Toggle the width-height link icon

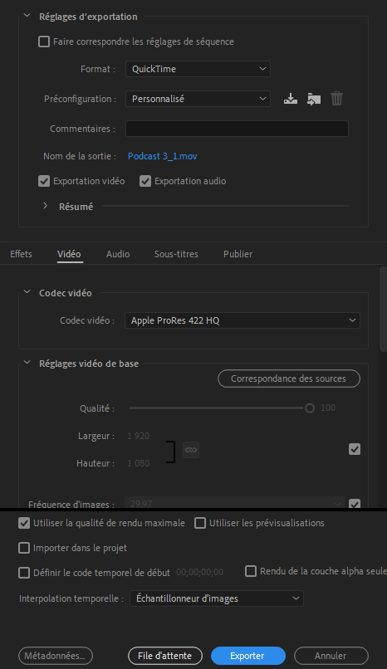pyautogui.click(x=191, y=450)
